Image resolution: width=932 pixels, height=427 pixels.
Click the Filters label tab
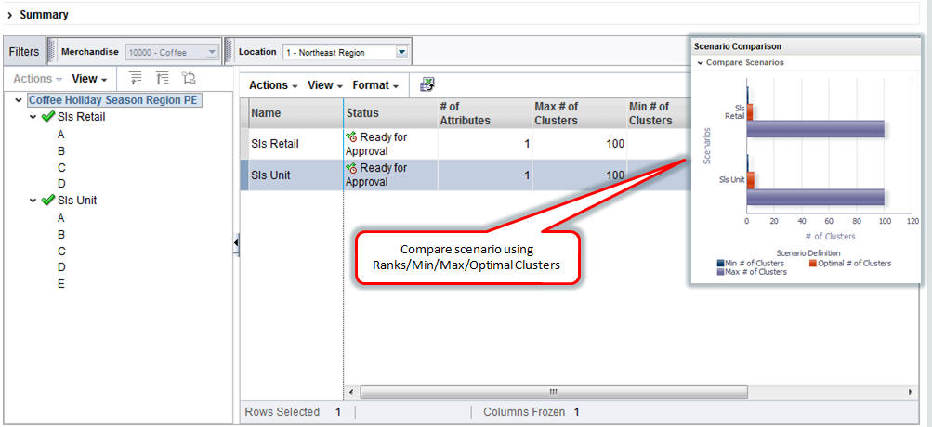pos(24,52)
